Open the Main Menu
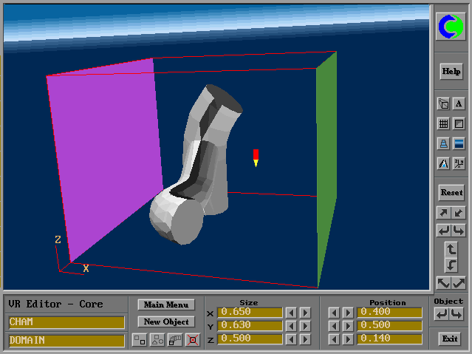Viewport: 472px width, 354px height. pyautogui.click(x=165, y=304)
